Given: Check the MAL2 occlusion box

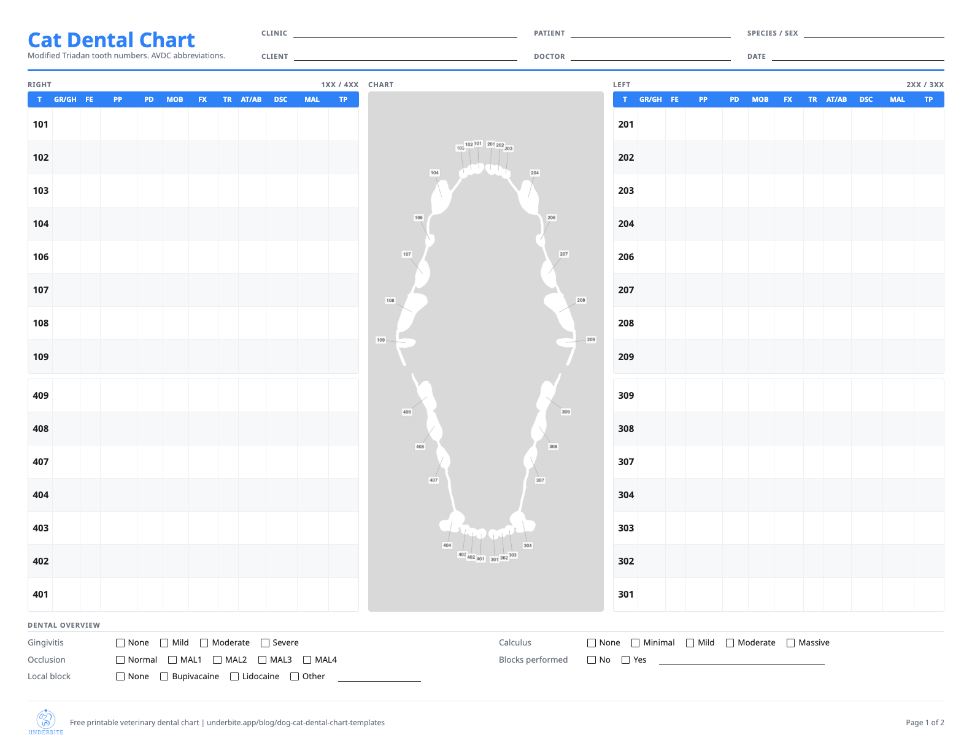Looking at the screenshot, I should coord(217,660).
